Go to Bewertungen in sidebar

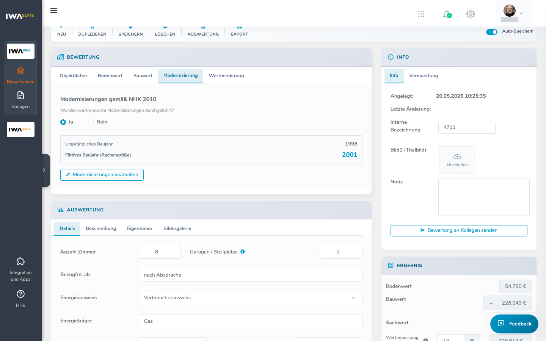click(20, 75)
